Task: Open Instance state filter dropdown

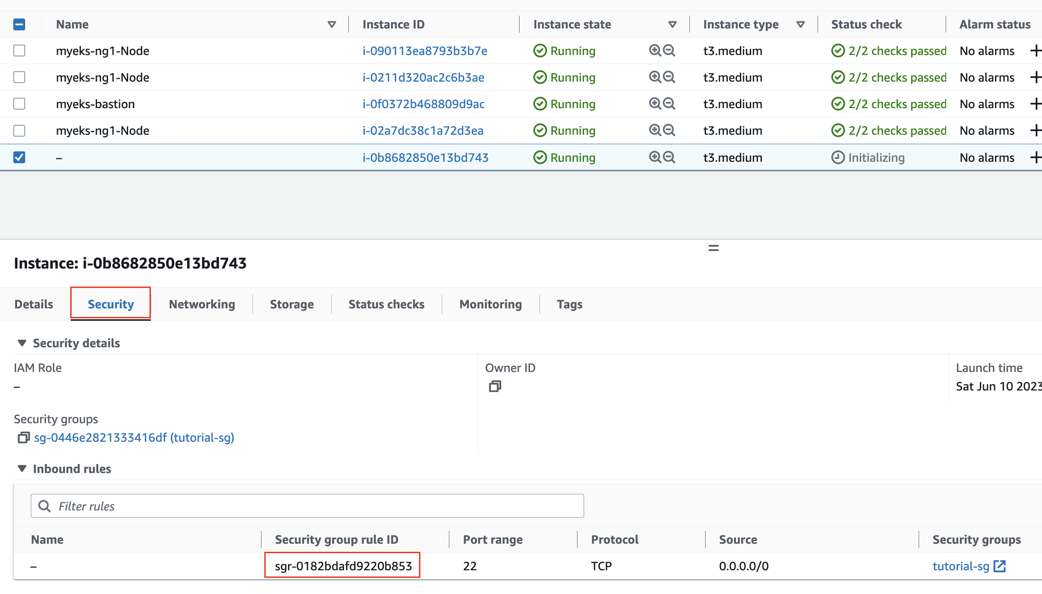Action: point(672,24)
